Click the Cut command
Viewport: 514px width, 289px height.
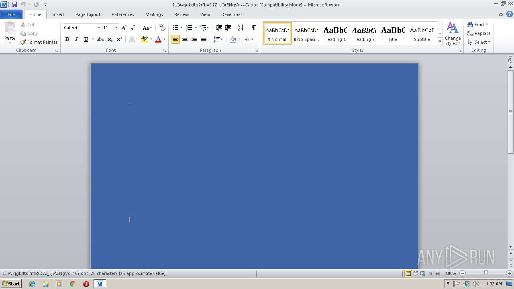click(28, 24)
